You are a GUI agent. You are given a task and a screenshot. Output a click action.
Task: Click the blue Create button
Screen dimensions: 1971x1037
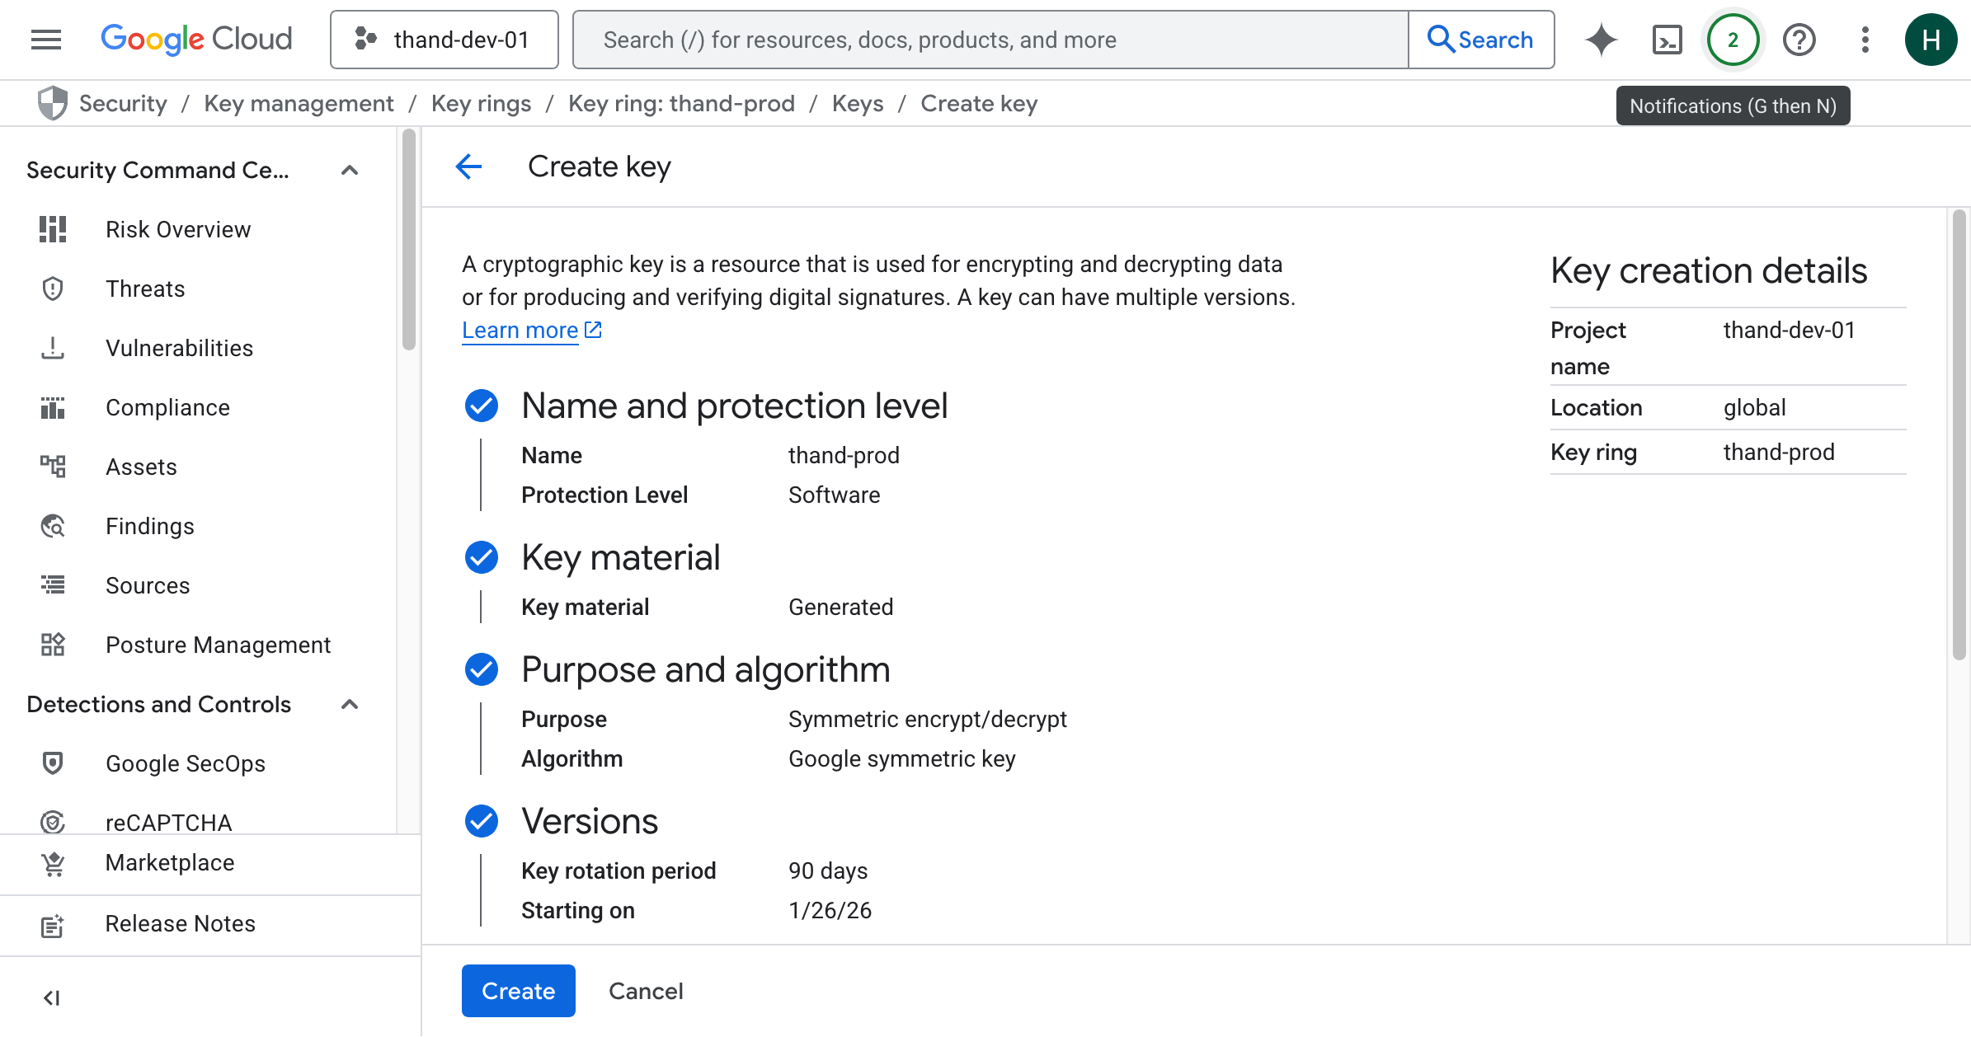coord(518,991)
